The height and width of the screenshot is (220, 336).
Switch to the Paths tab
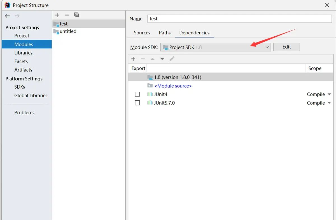coord(165,33)
